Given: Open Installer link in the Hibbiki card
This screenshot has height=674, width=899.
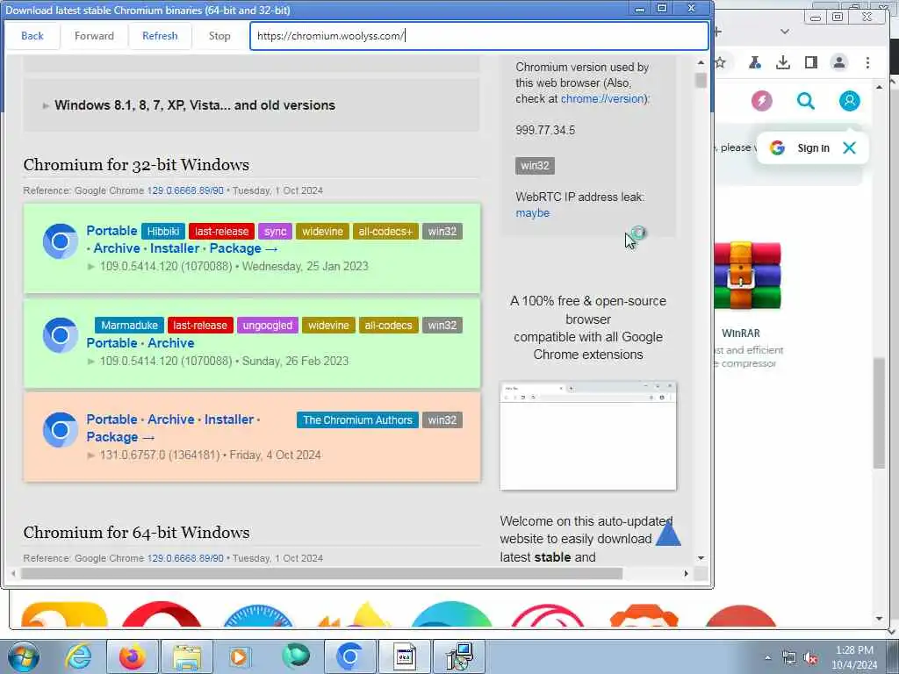Looking at the screenshot, I should click(x=175, y=248).
